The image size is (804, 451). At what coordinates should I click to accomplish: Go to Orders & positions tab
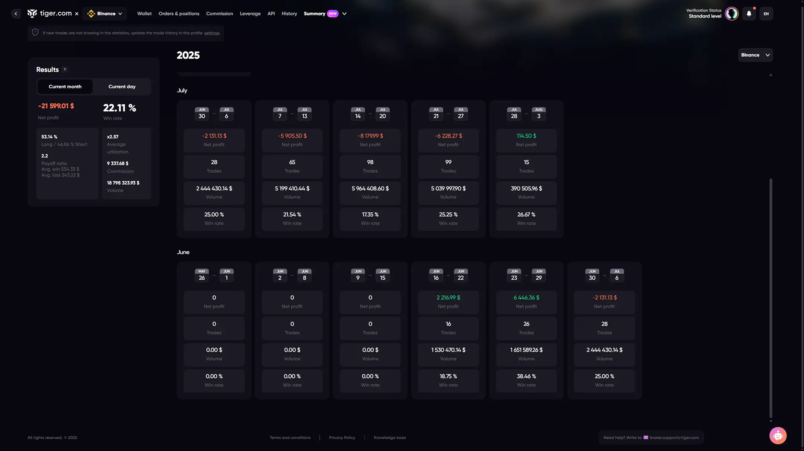(x=179, y=14)
